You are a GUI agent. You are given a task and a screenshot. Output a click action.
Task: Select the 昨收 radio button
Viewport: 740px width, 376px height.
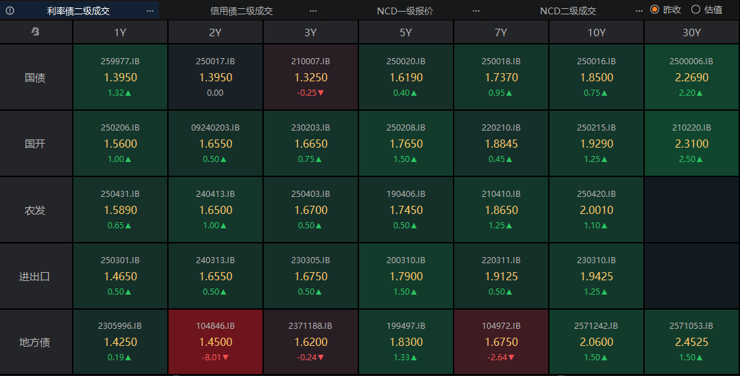655,10
